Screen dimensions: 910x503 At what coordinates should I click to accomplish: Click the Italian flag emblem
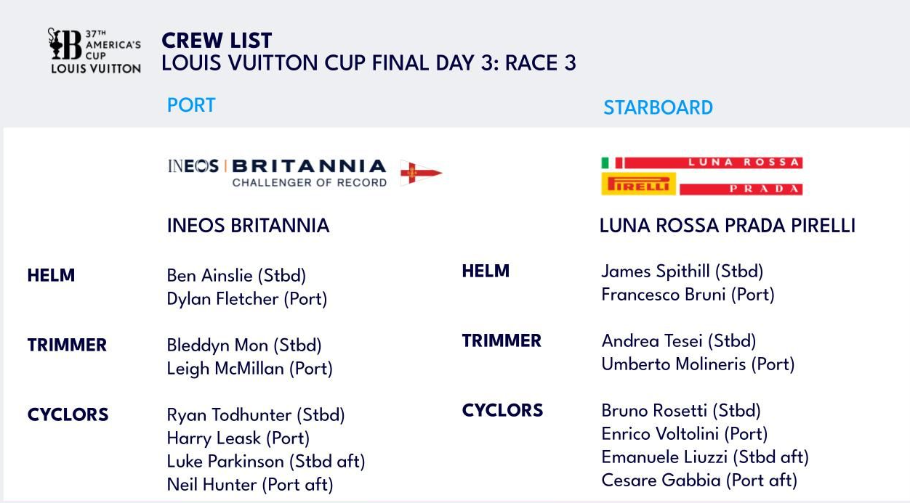click(612, 163)
